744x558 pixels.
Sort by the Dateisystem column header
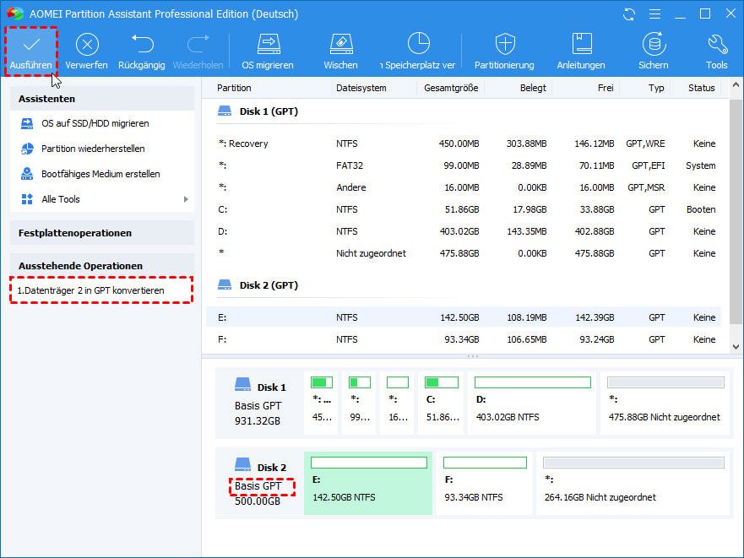point(361,88)
